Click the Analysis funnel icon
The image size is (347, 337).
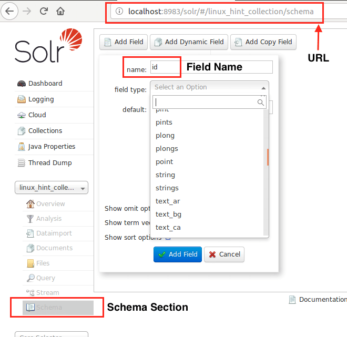click(x=30, y=219)
